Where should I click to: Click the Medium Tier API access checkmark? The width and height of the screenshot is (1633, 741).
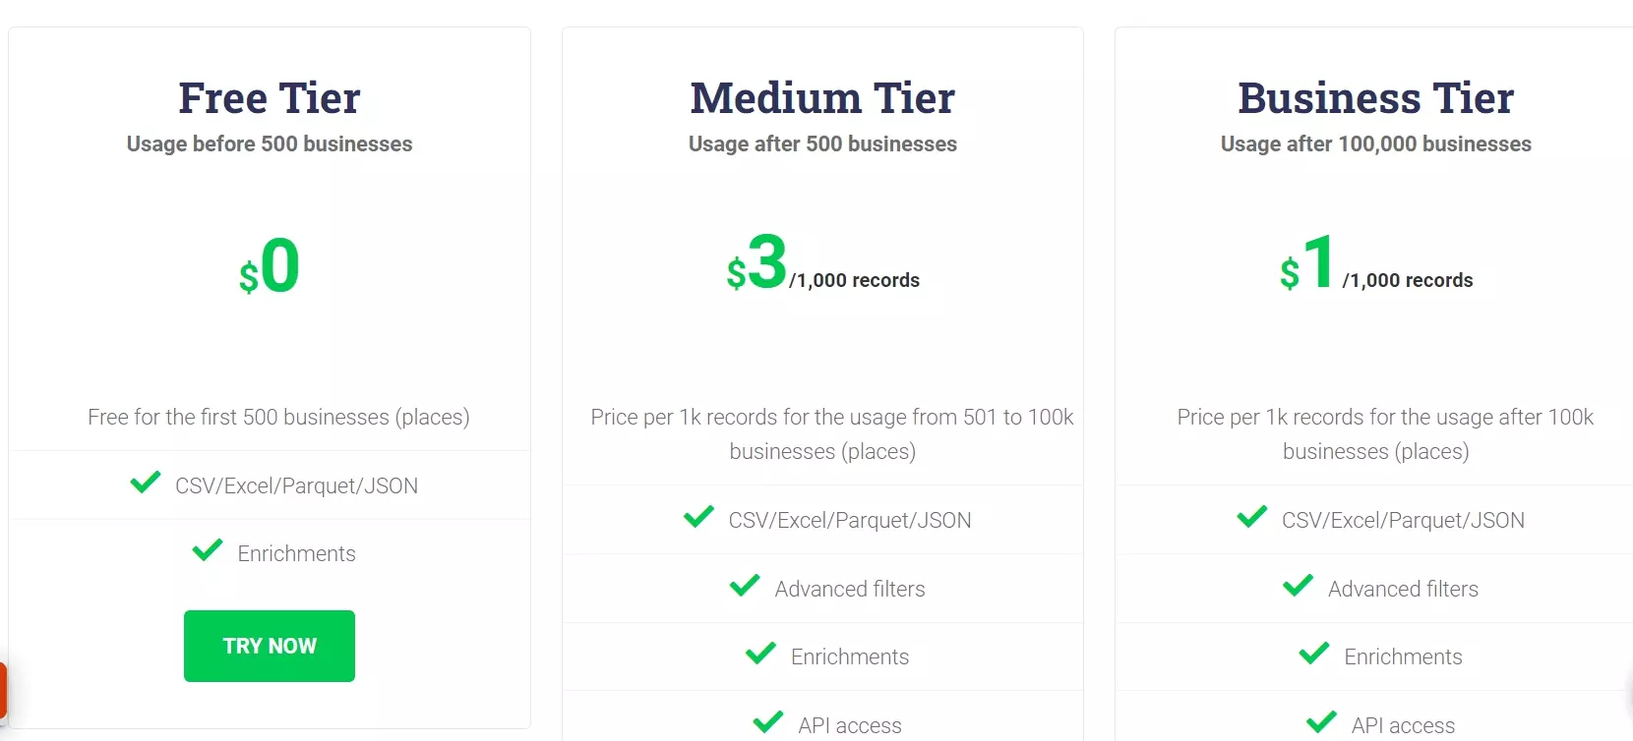tap(768, 722)
